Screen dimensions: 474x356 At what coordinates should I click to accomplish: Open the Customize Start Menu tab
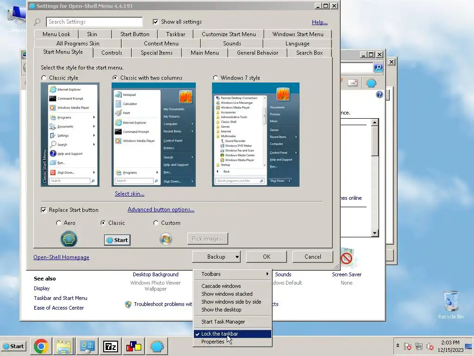point(229,34)
